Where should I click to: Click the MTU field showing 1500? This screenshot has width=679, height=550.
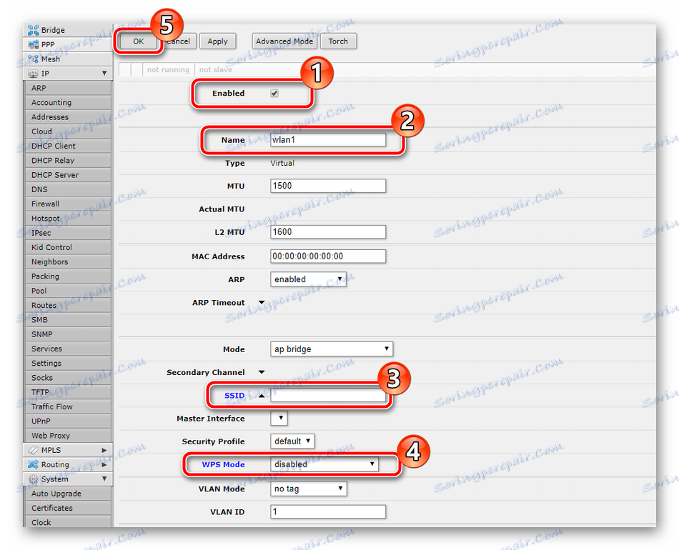tap(328, 186)
